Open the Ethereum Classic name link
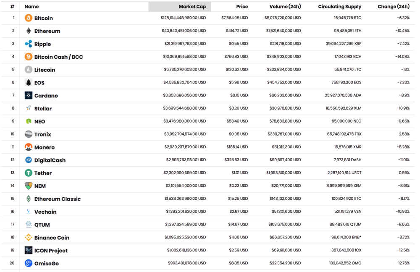Image resolution: width=420 pixels, height=272 pixels. click(x=57, y=199)
